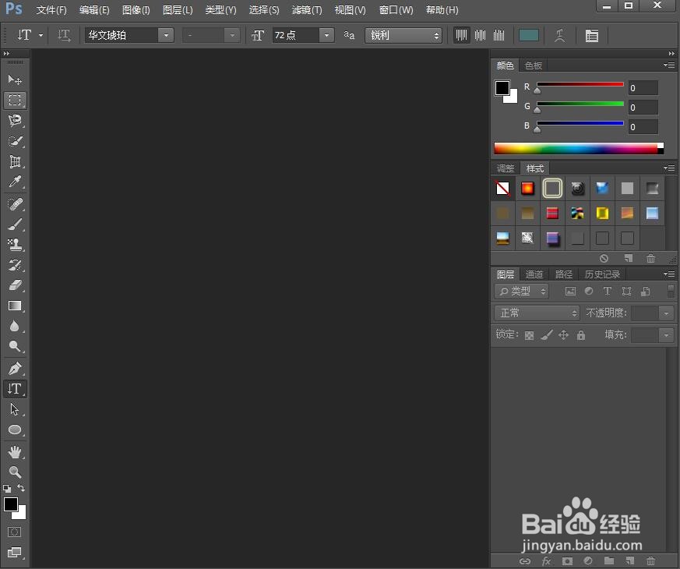Lock layer position
This screenshot has width=680, height=569.
pyautogui.click(x=563, y=334)
